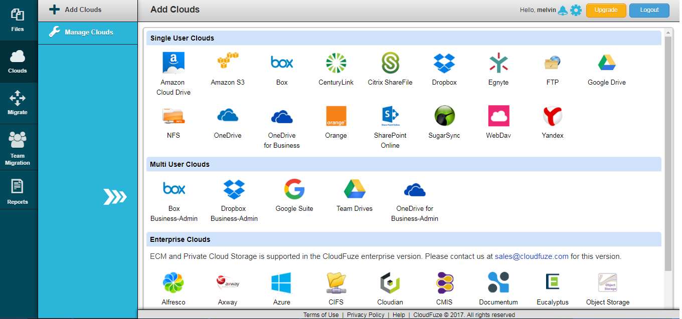Email sales@cloudfuze.com link
682x319 pixels.
[x=532, y=256]
